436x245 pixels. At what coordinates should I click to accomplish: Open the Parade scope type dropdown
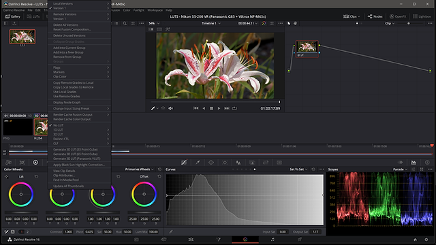400,169
